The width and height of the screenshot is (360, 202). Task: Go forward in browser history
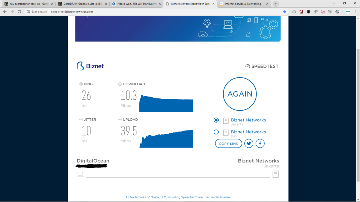12,12
